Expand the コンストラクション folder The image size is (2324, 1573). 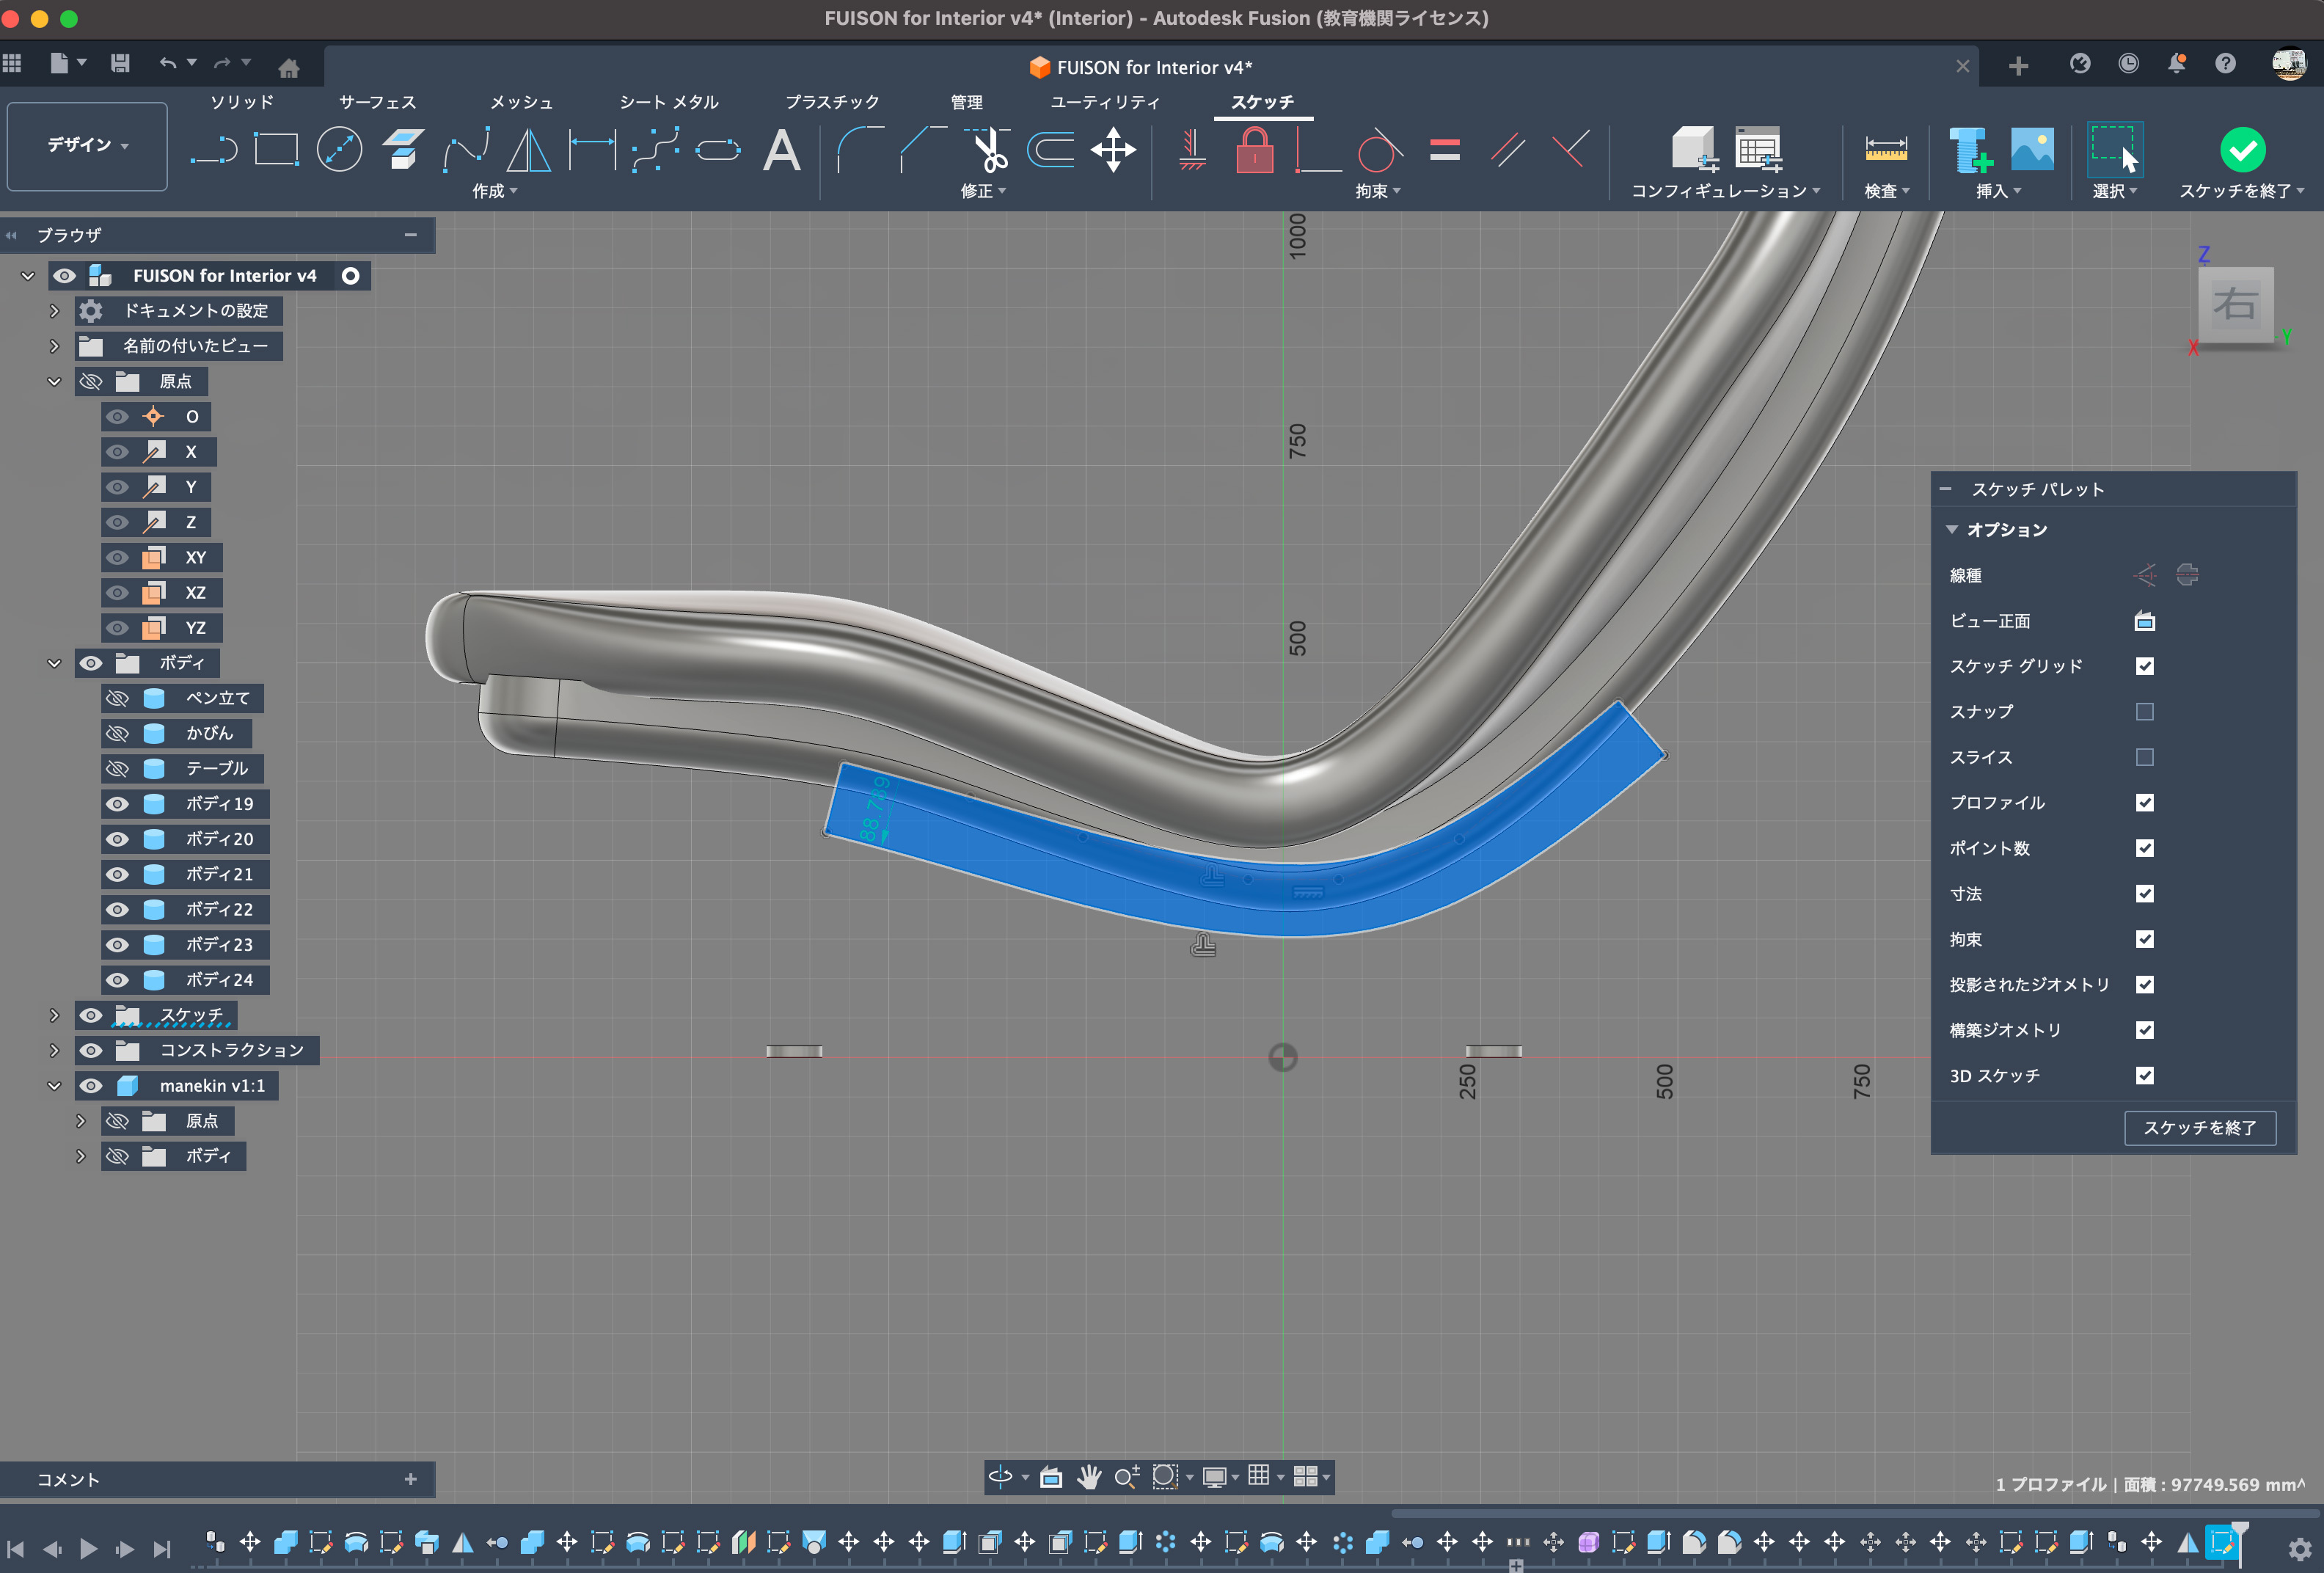(54, 1050)
